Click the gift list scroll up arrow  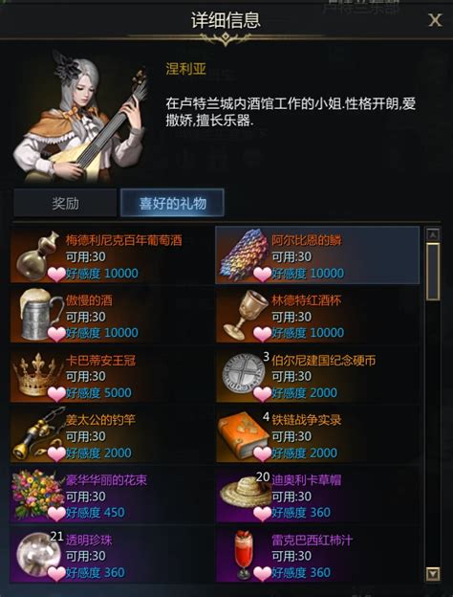tap(433, 234)
